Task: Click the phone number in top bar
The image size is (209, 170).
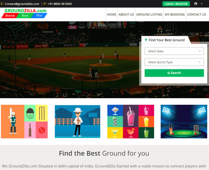Action: 60,4
